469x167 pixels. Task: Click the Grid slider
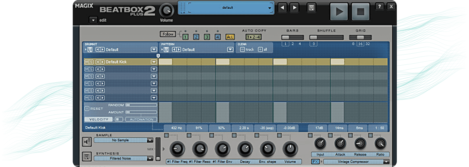click(360, 37)
